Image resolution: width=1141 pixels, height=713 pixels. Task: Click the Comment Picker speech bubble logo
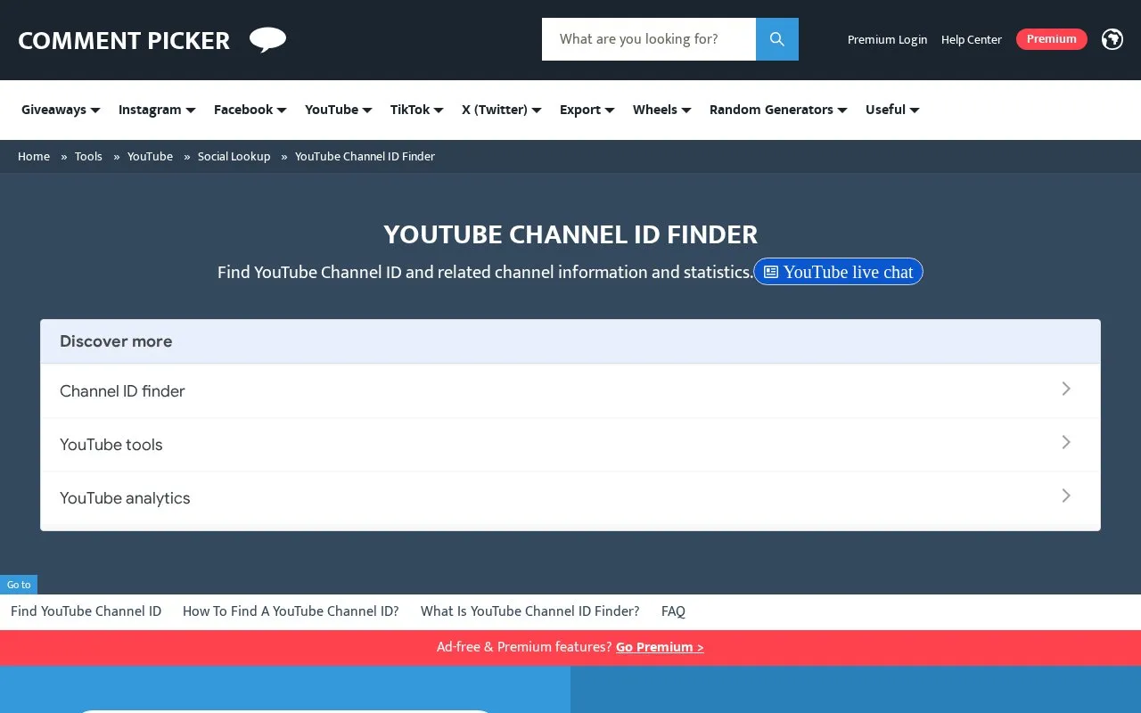tap(267, 39)
